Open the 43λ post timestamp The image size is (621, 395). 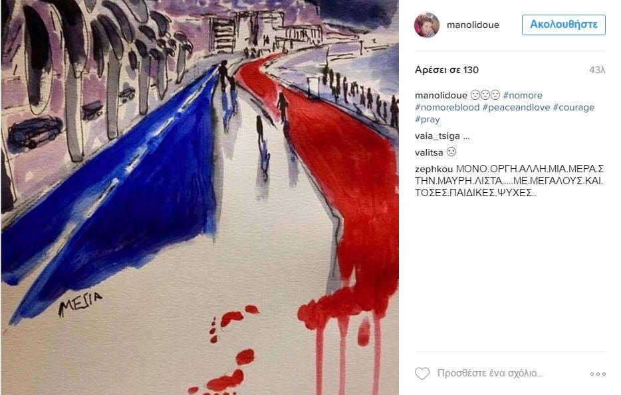[597, 70]
